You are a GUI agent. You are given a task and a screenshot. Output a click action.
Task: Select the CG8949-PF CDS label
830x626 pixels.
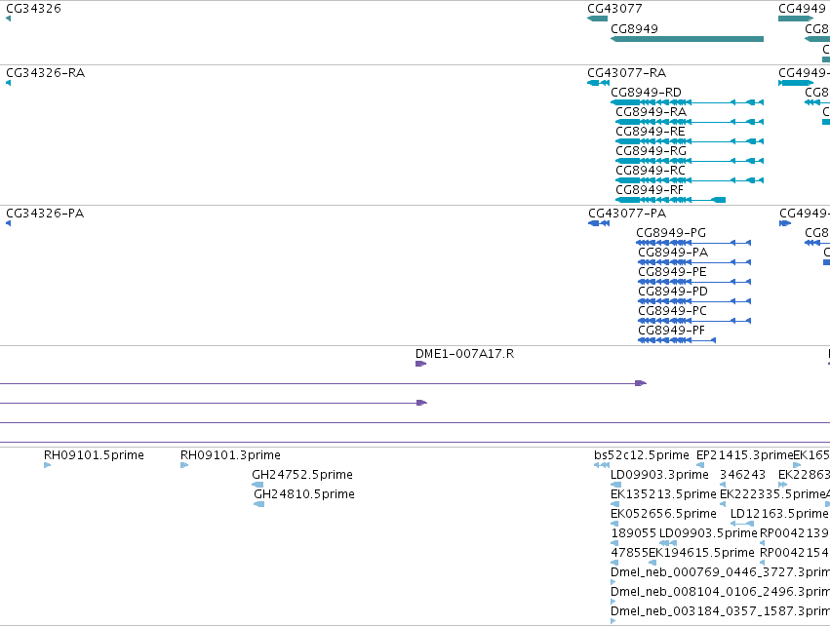tap(672, 330)
